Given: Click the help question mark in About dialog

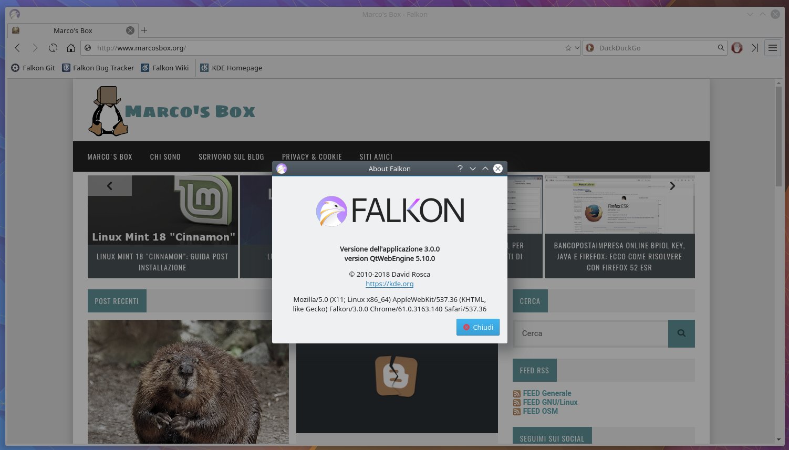Looking at the screenshot, I should [460, 169].
